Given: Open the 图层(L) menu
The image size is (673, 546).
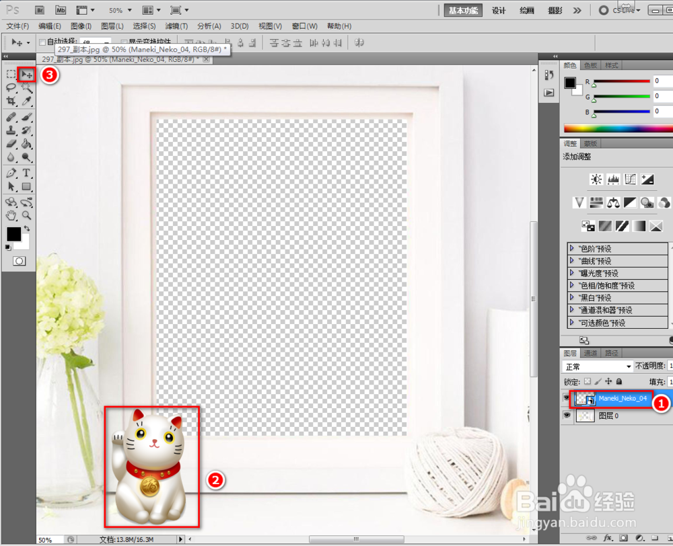Looking at the screenshot, I should [x=112, y=26].
